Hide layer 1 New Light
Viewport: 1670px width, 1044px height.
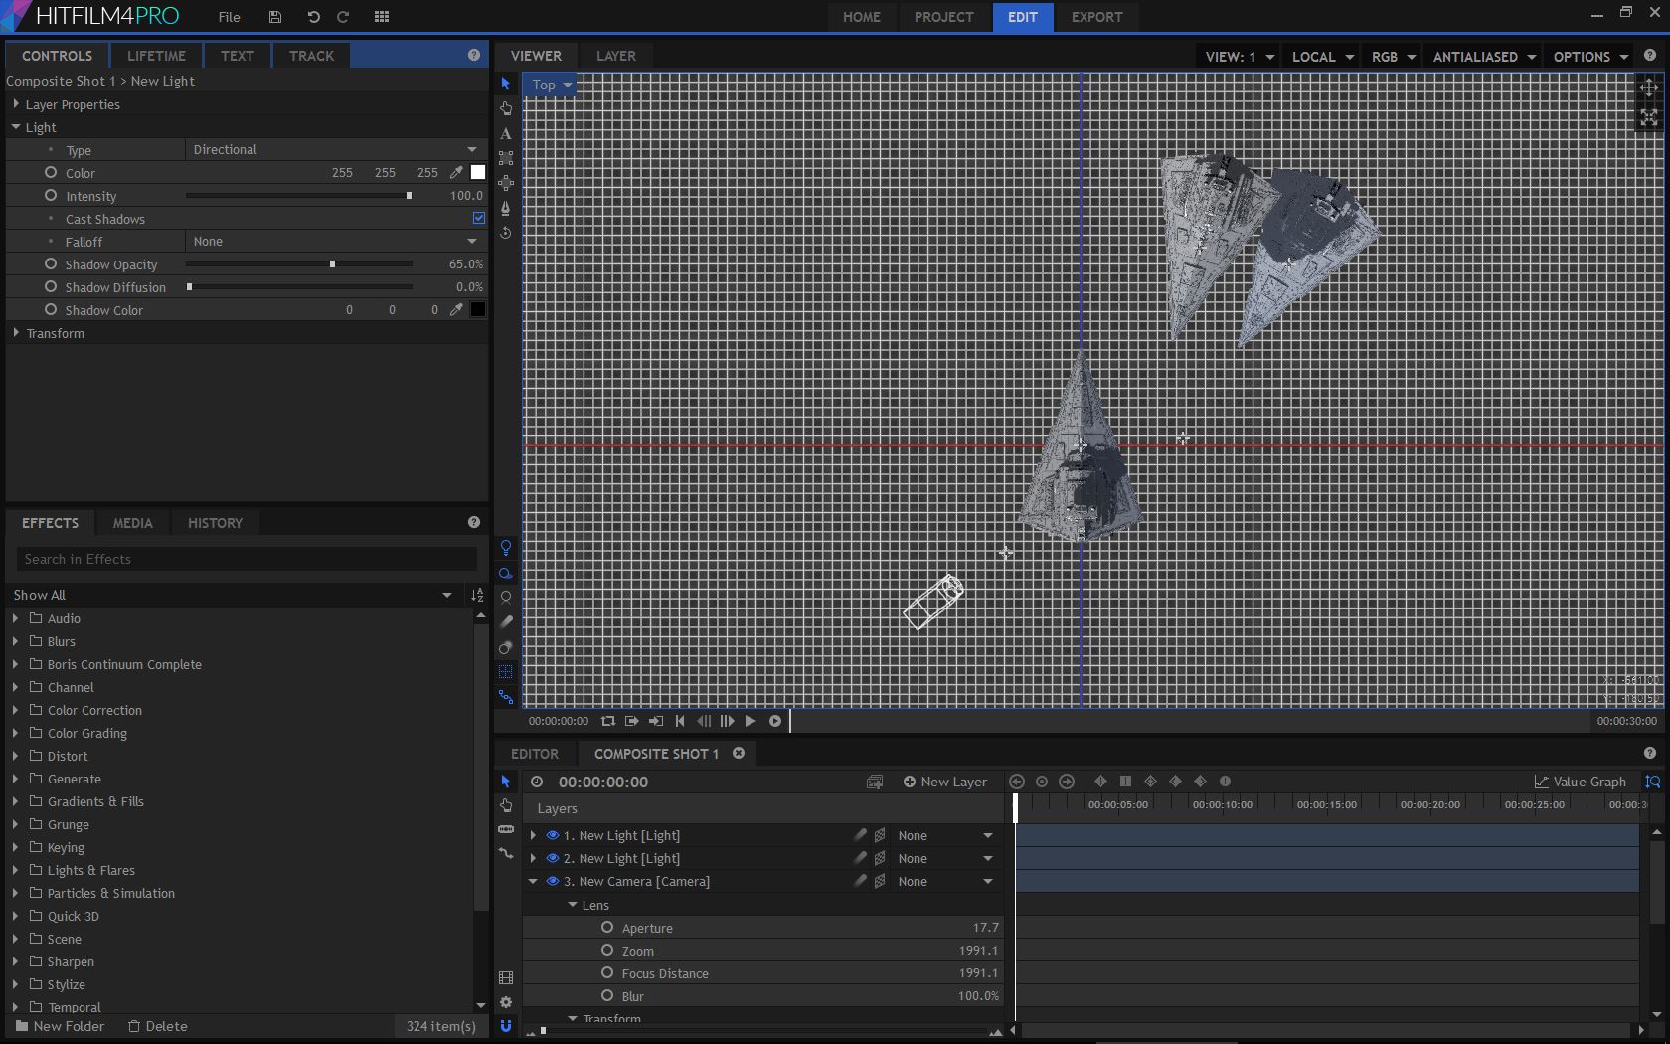[x=553, y=835]
